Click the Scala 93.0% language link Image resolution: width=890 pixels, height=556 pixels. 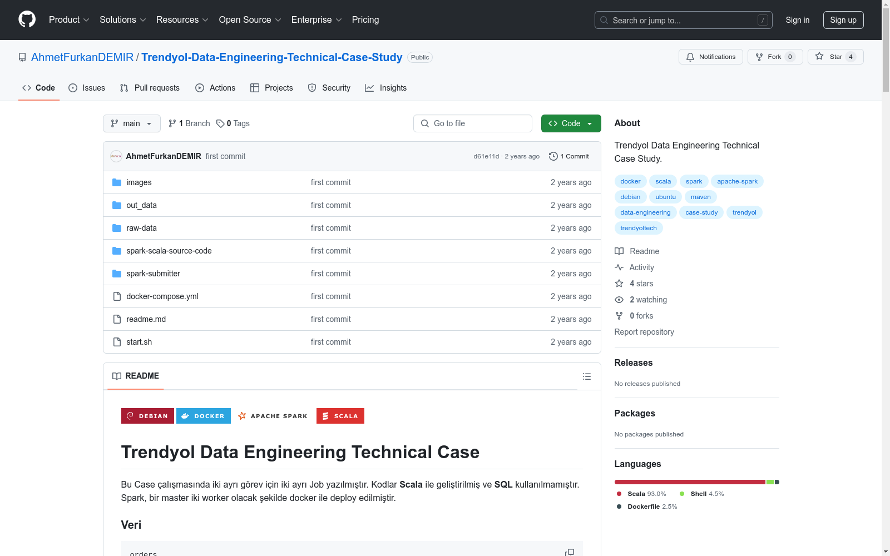click(x=641, y=494)
